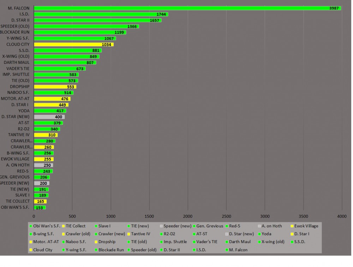Select the 'TANTIVE IV' axis label
Screen dimensions: 353x267
[19, 135]
